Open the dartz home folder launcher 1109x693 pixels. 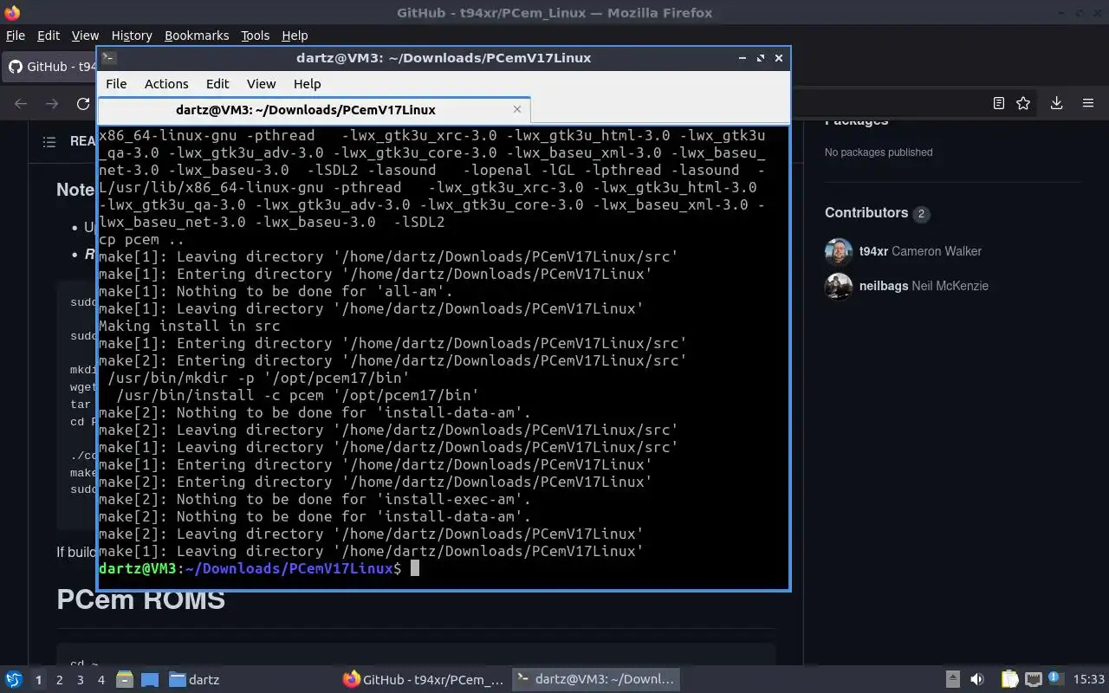tap(194, 680)
